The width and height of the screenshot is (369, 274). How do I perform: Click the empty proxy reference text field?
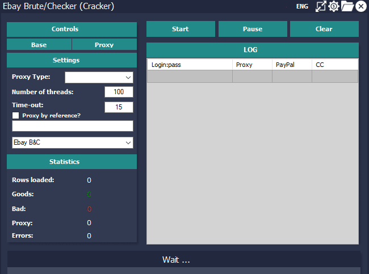point(73,126)
